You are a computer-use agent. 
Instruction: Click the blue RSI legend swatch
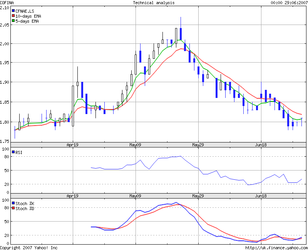(x=13, y=152)
